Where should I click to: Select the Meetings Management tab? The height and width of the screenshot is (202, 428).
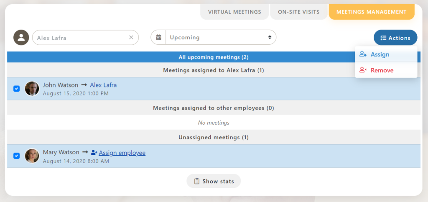click(x=371, y=12)
